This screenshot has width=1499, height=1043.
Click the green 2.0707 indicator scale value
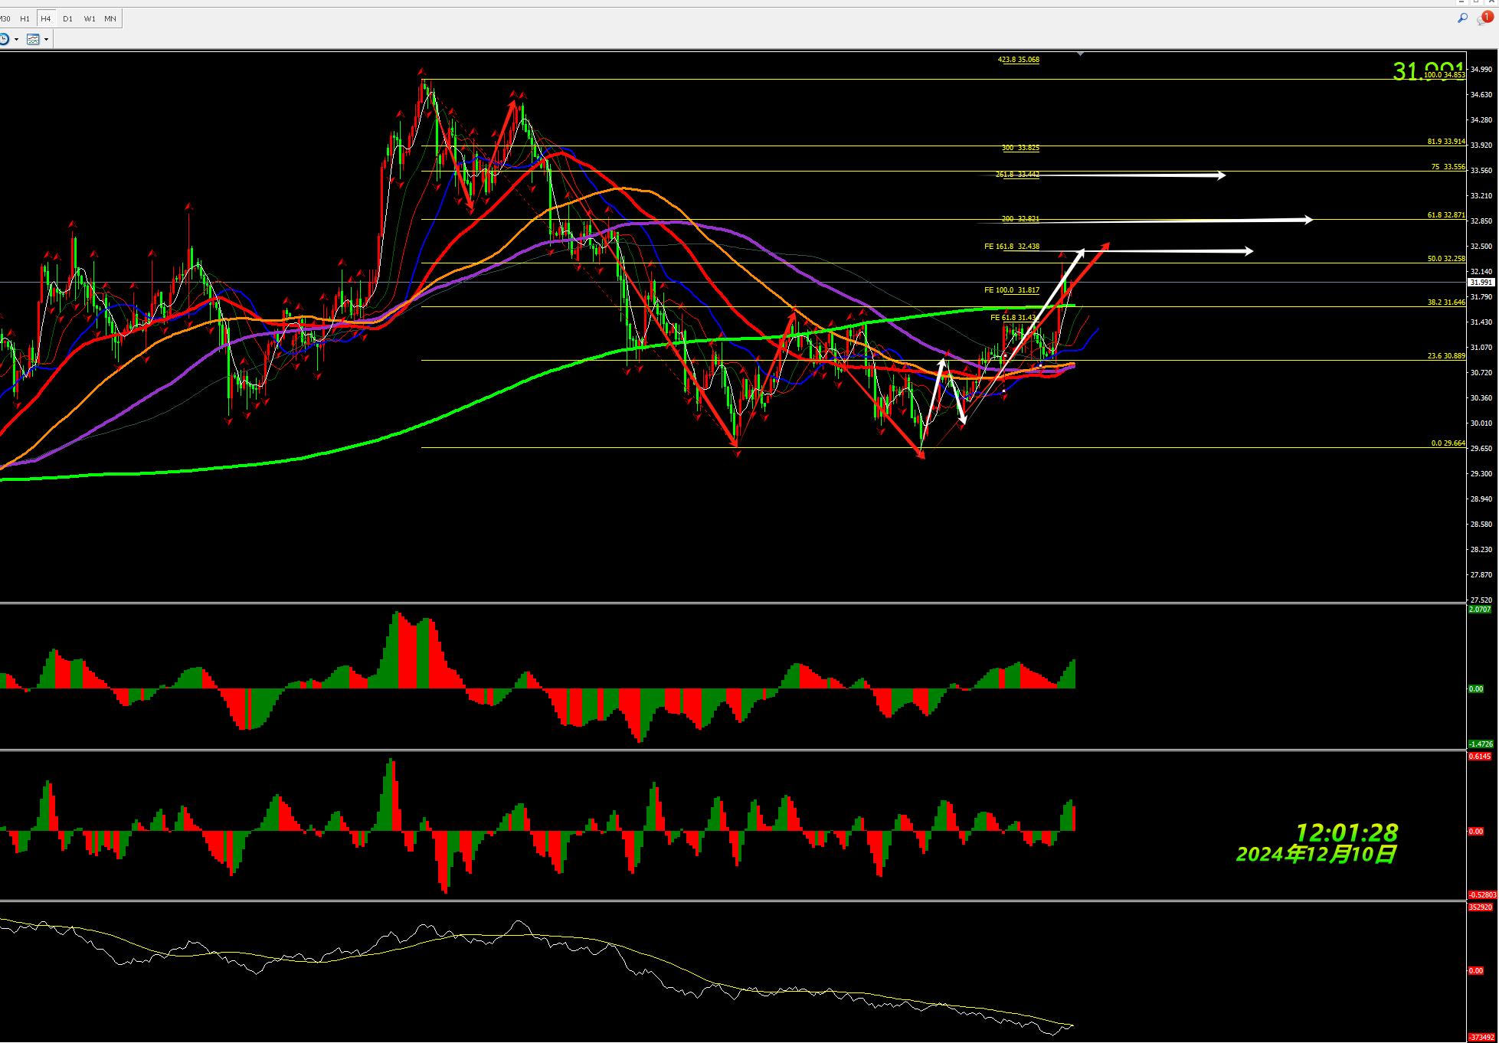pos(1480,610)
